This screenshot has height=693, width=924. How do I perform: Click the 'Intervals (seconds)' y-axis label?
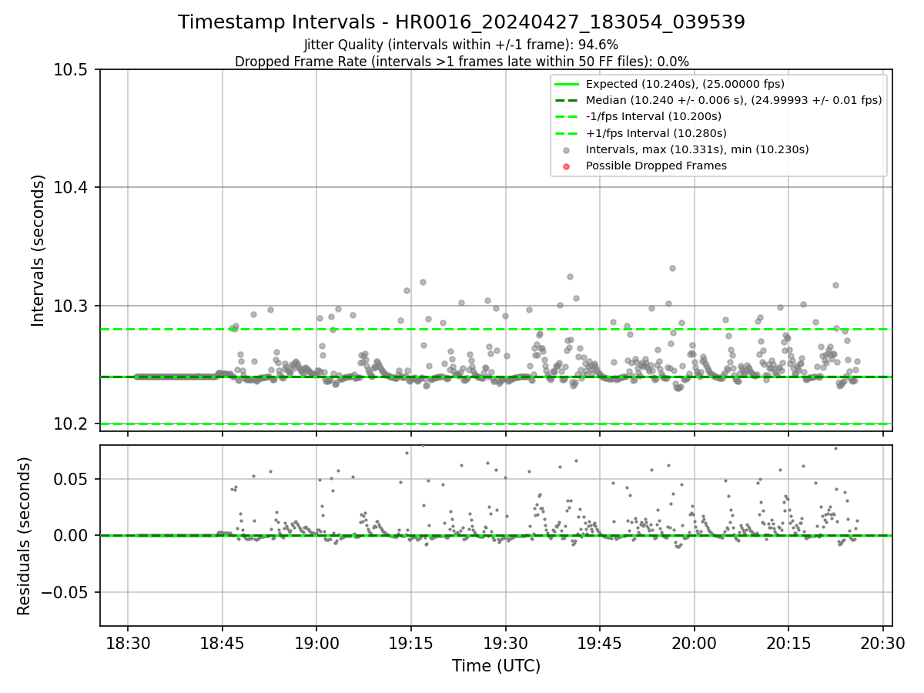pyautogui.click(x=38, y=250)
